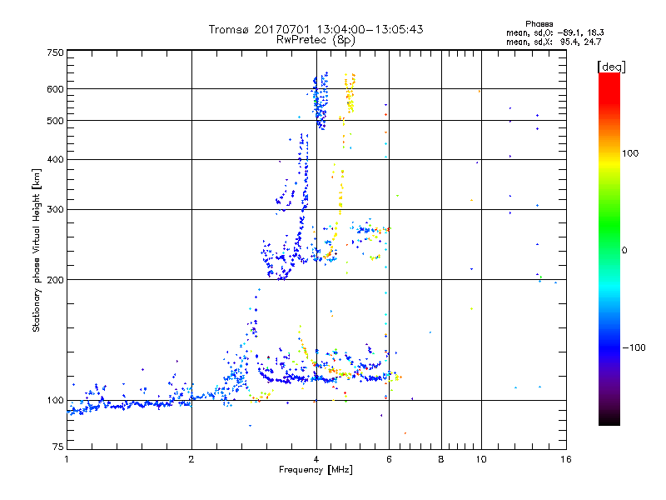Click the y-axis label "Stationary phase Virtual Height [km]"
This screenshot has height=500, width=666.
point(37,250)
